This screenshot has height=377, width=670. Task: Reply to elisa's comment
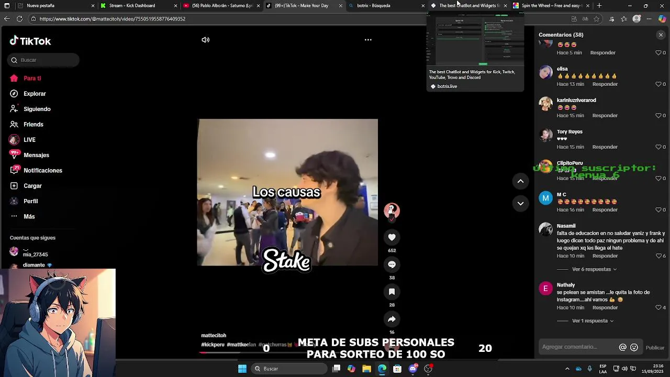click(x=605, y=84)
